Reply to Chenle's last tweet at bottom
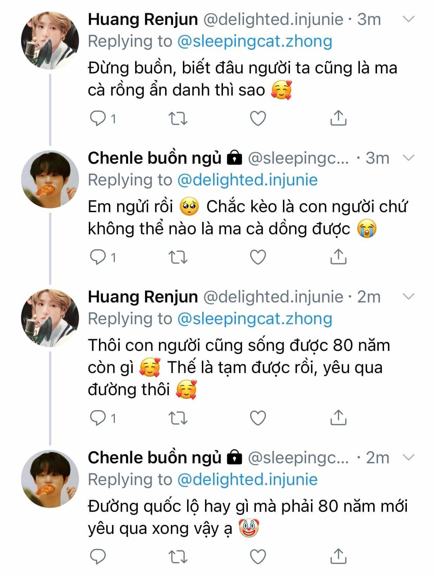This screenshot has height=575, width=436. tap(98, 557)
